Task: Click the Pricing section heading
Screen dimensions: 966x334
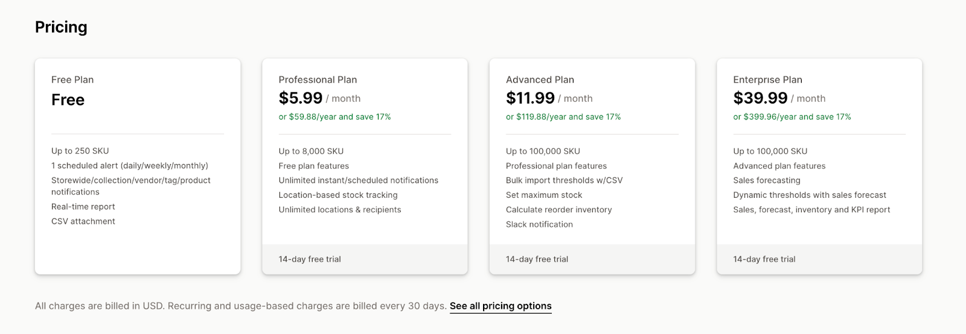Action: (61, 27)
